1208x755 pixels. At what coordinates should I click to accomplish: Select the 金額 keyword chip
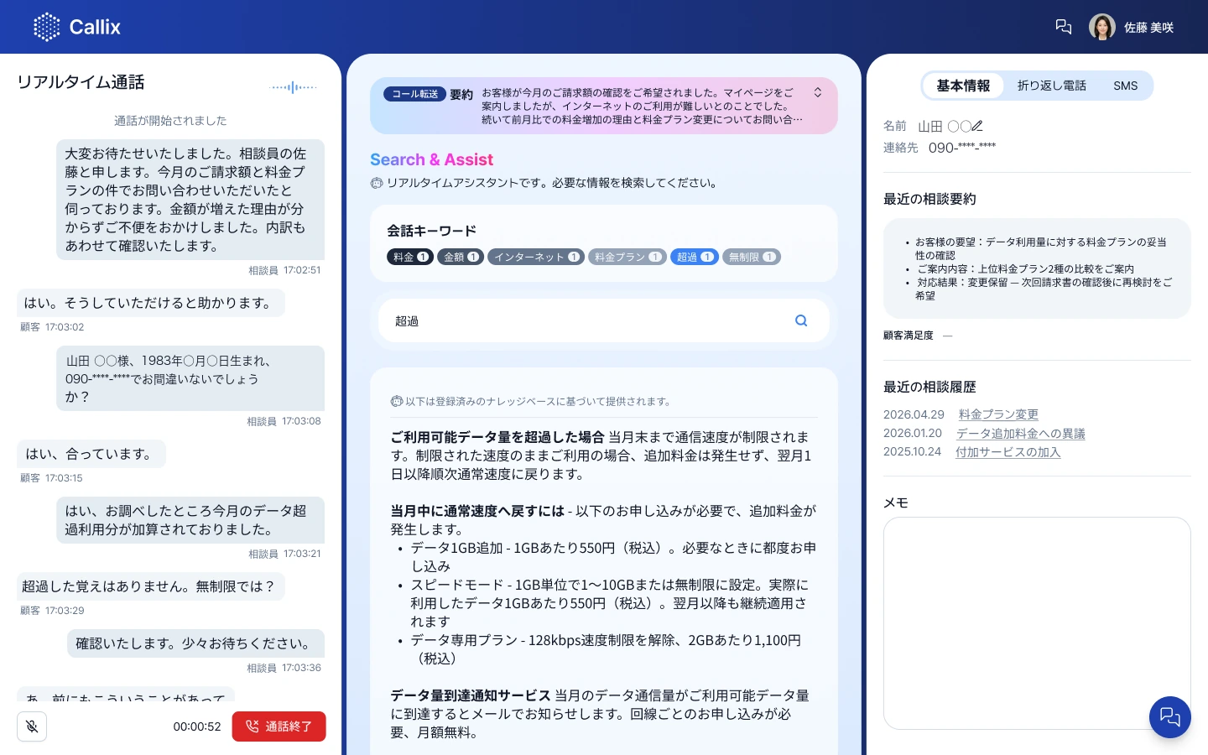pos(461,257)
